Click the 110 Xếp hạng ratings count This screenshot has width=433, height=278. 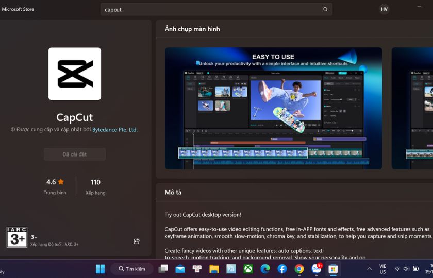point(95,187)
